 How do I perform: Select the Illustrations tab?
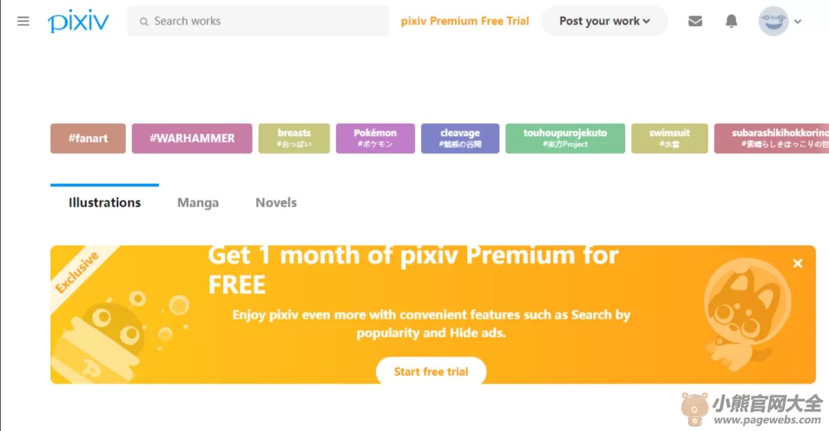click(x=105, y=203)
